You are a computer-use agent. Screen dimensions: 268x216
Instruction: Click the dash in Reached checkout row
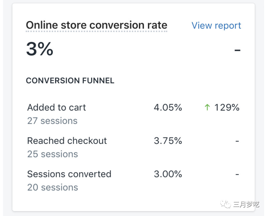[x=237, y=141]
